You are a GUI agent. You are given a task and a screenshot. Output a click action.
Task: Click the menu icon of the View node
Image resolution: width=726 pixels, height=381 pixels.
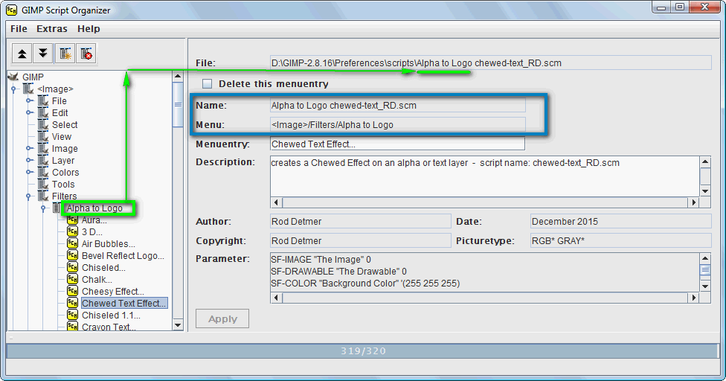point(43,137)
